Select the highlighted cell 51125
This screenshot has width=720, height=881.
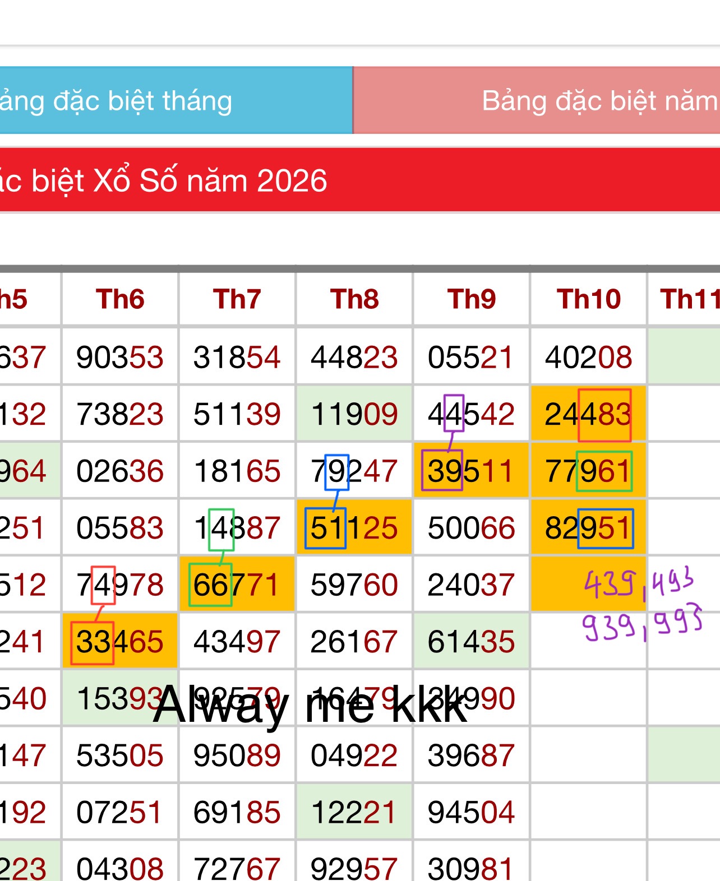(x=354, y=527)
